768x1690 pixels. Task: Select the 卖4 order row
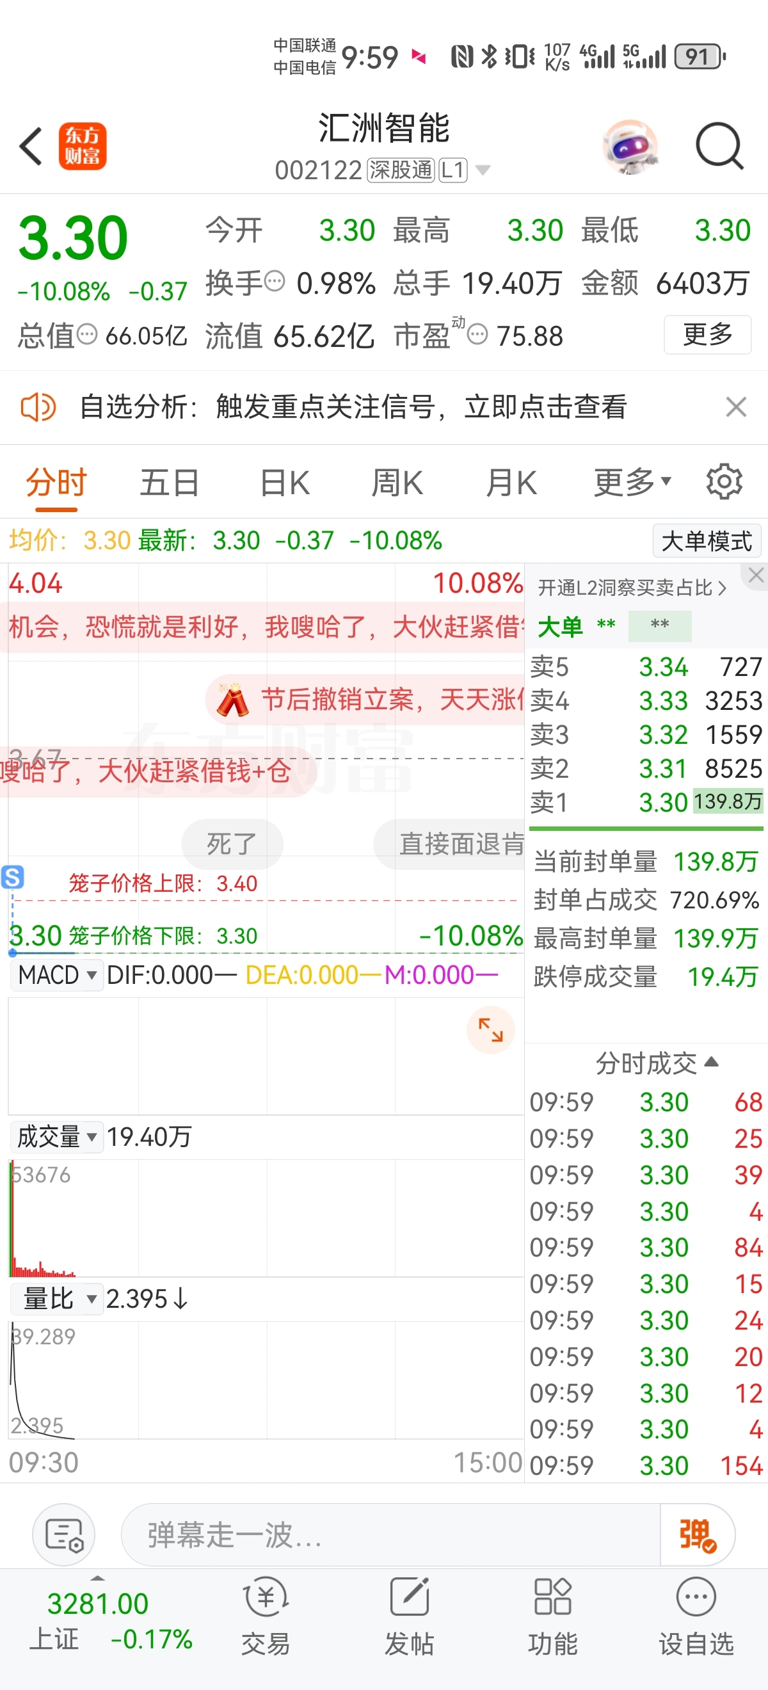[x=646, y=701]
